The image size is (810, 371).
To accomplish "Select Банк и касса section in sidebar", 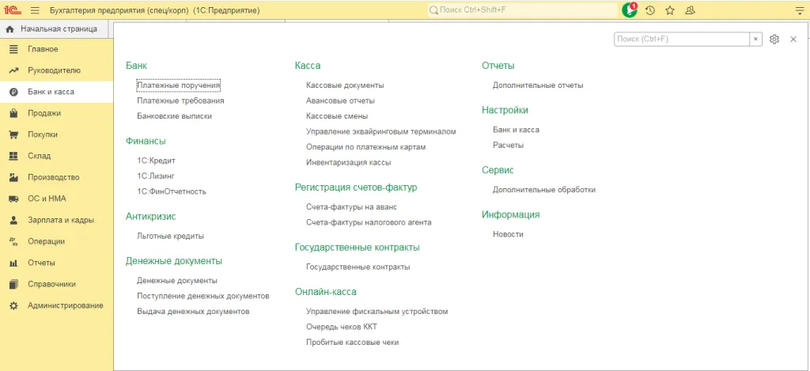I will point(56,92).
